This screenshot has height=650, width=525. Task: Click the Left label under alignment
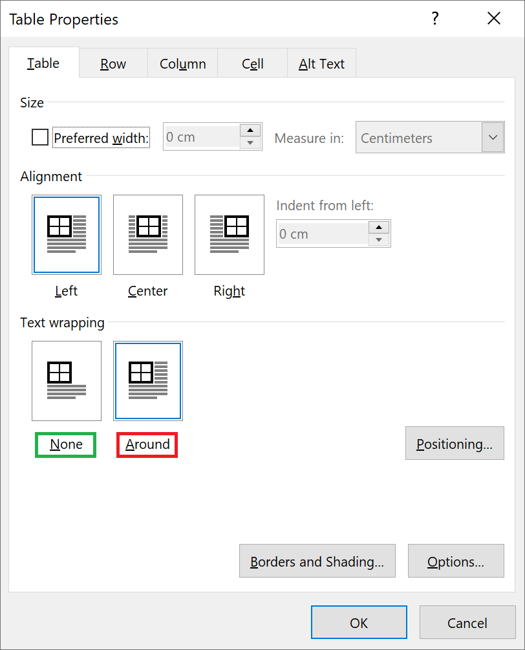(67, 290)
